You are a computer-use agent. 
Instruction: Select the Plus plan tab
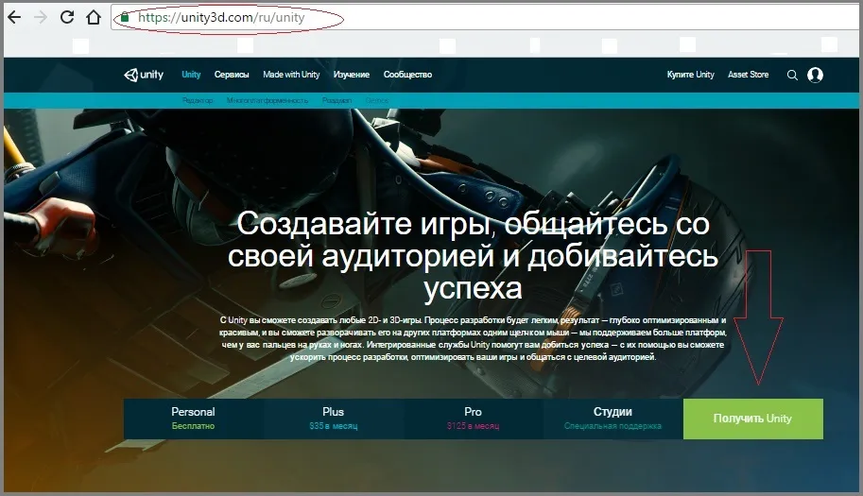(334, 419)
